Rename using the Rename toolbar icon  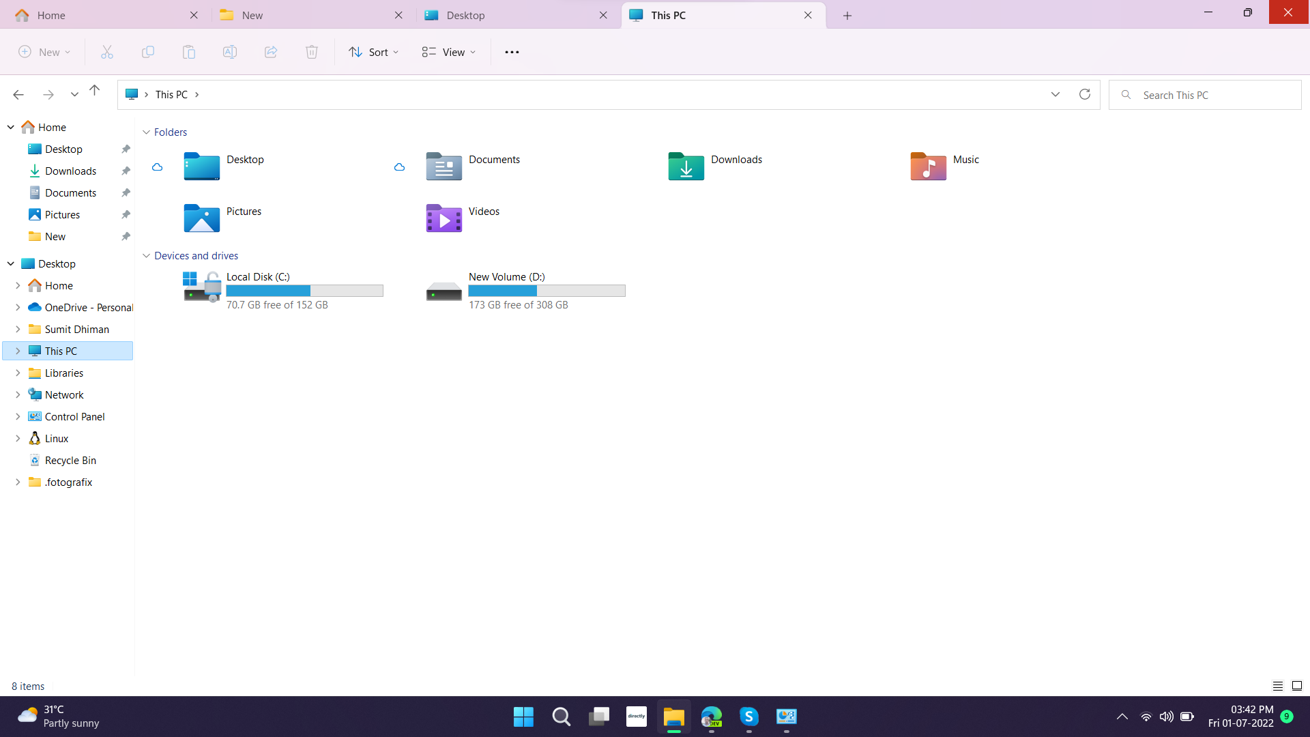pyautogui.click(x=230, y=51)
